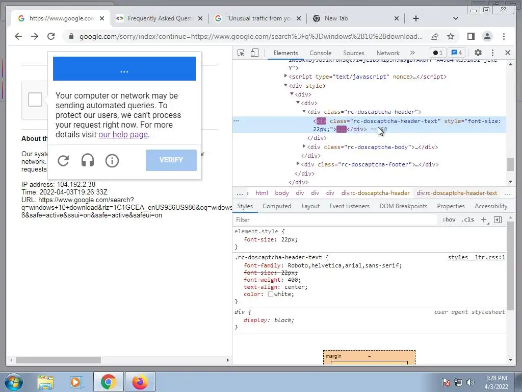Screen dimensions: 522x392
Task: Open the white color swatch in styles
Action: pyautogui.click(x=271, y=294)
